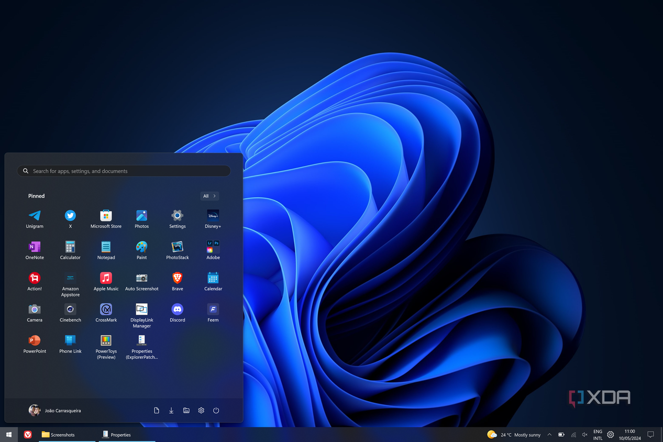Open Auto Screenshot app
This screenshot has width=663, height=442.
pos(141,282)
